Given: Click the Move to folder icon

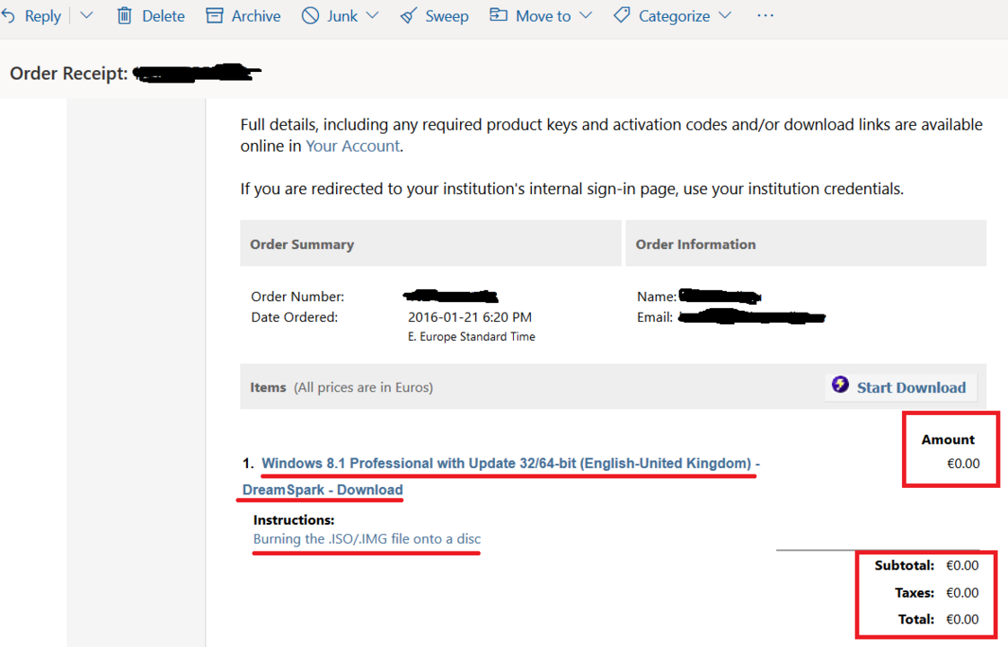Looking at the screenshot, I should coord(499,16).
